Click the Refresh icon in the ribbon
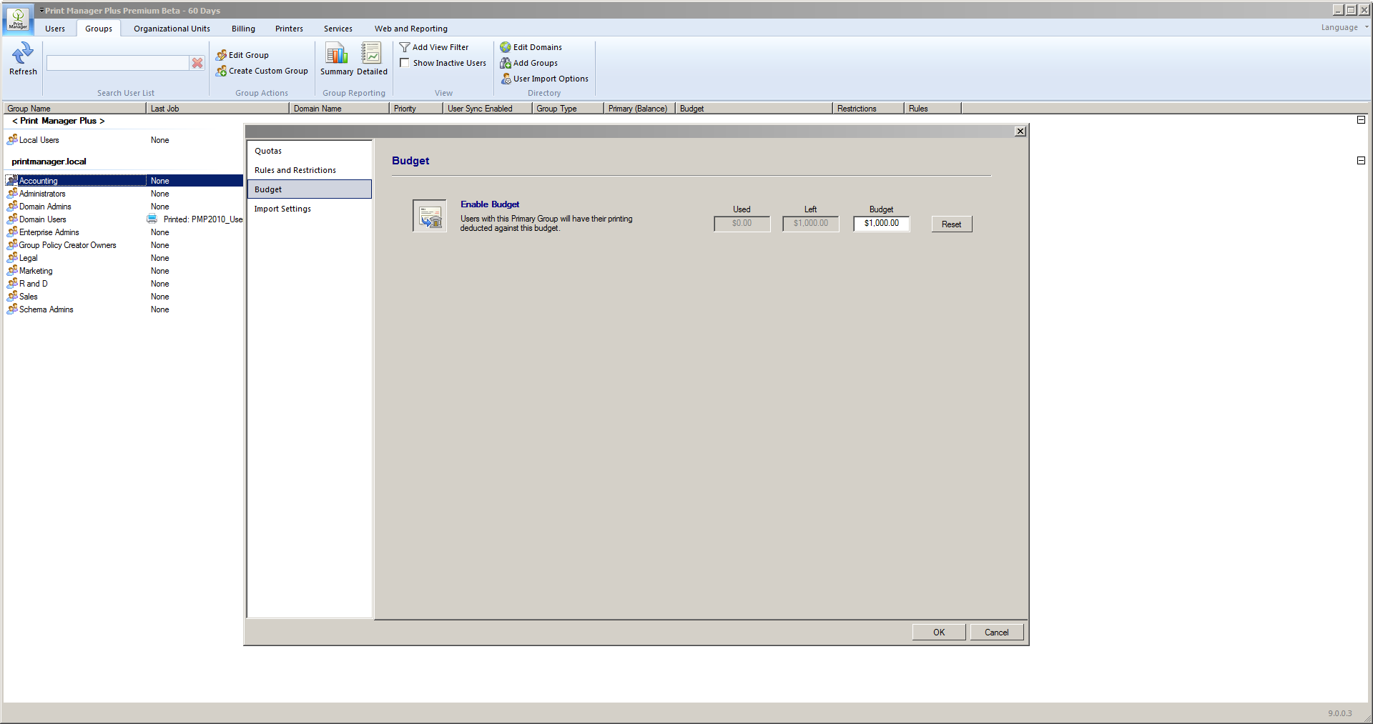The height and width of the screenshot is (724, 1373). pyautogui.click(x=23, y=53)
